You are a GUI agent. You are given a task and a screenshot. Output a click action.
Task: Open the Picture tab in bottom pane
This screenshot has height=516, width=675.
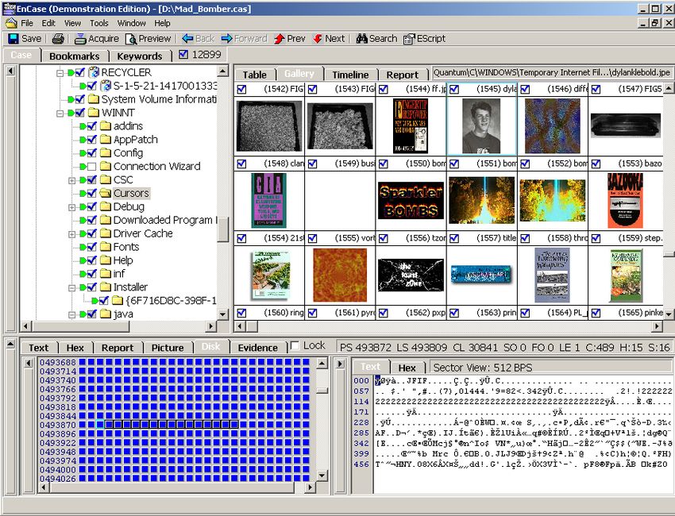pyautogui.click(x=168, y=348)
